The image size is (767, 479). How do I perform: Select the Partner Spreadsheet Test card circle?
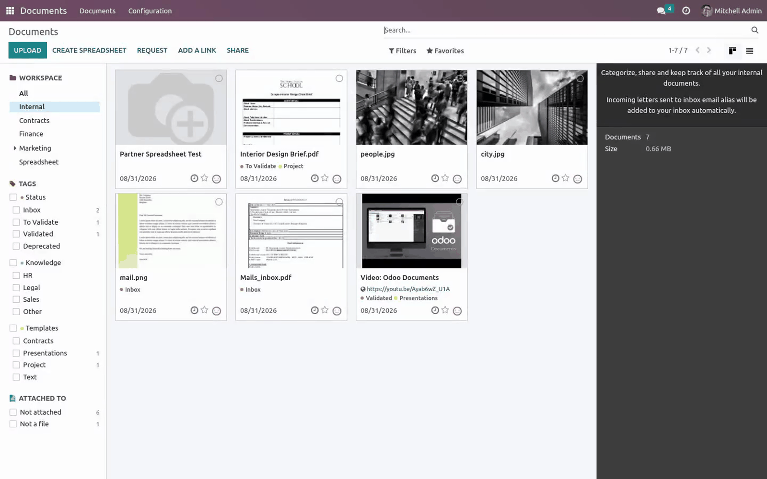click(x=219, y=79)
